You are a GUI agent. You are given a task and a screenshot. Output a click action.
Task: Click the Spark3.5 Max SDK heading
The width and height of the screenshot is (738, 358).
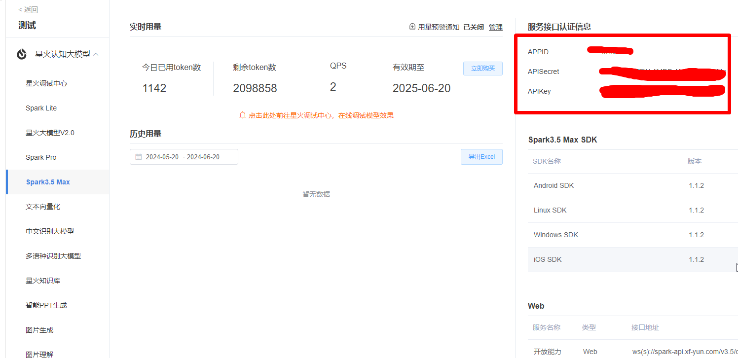[563, 140]
